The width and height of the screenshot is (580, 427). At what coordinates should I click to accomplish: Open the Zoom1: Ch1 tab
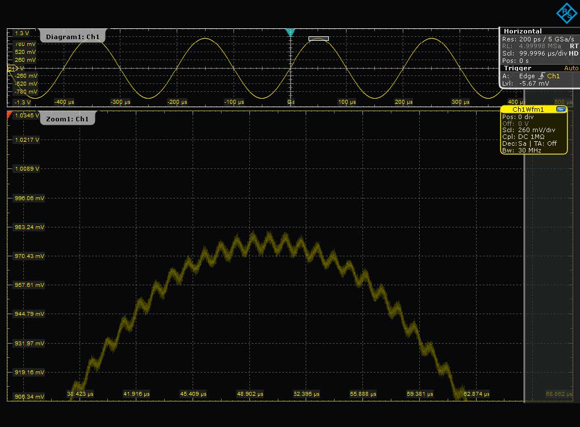tap(68, 119)
